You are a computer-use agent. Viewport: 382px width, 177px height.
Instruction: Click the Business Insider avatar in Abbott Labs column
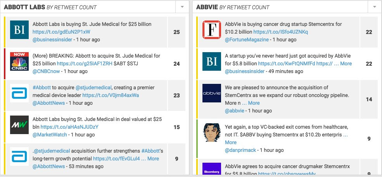(x=19, y=29)
